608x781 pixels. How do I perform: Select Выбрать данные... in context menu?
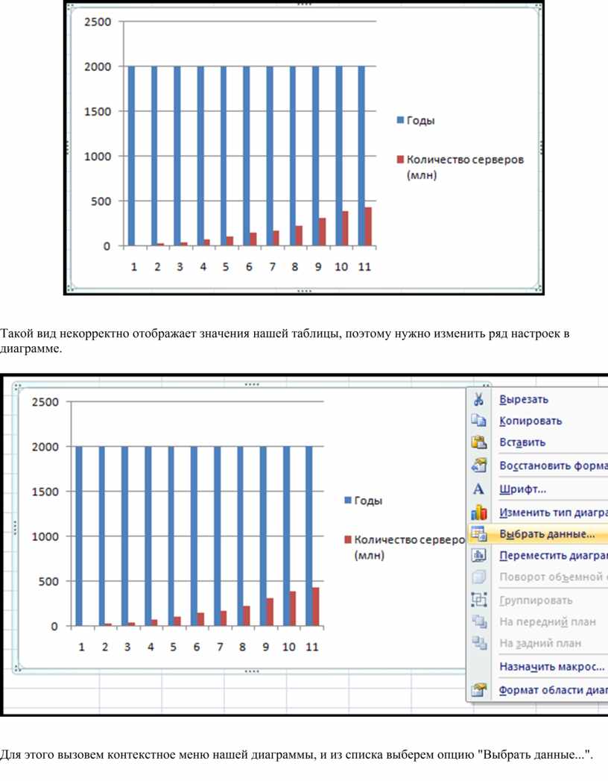coord(547,534)
